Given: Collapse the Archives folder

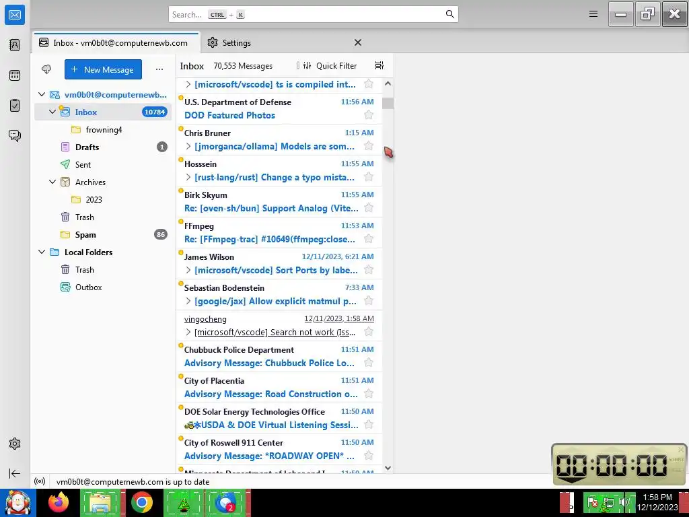Looking at the screenshot, I should [x=52, y=182].
